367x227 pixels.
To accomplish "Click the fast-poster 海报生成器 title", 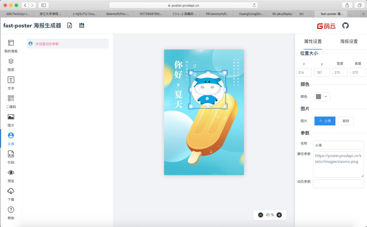I will point(32,25).
